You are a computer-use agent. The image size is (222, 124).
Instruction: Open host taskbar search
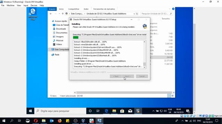[x=12, y=121]
